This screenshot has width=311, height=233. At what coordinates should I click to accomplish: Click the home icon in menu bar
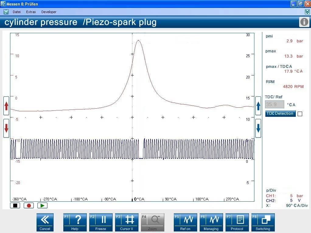(6, 12)
